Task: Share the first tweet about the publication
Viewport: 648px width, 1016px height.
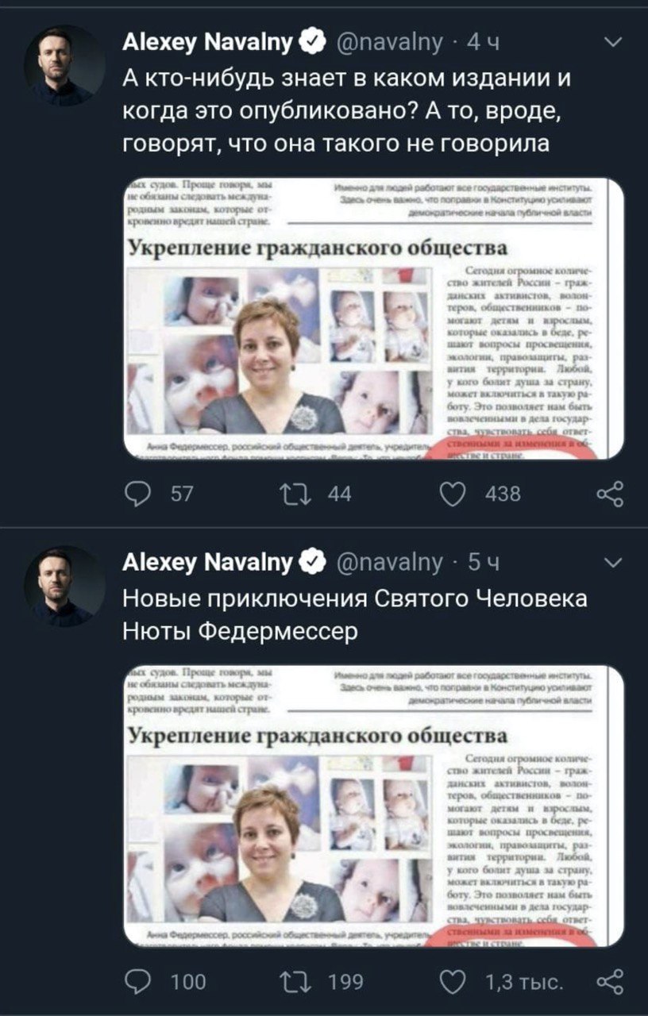Action: coord(610,494)
